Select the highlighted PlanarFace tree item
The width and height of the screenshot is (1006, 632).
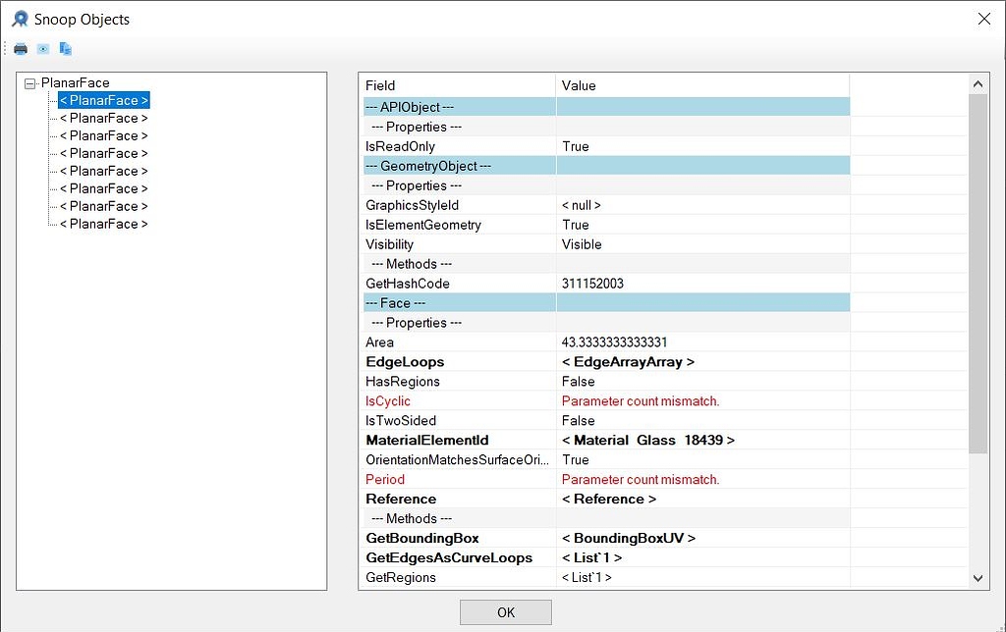tap(102, 99)
